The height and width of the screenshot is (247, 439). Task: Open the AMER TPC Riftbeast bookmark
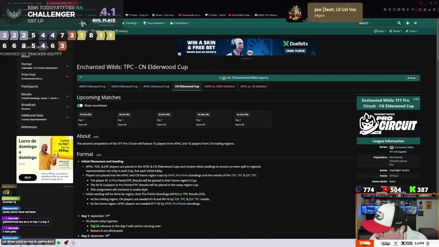266,15
